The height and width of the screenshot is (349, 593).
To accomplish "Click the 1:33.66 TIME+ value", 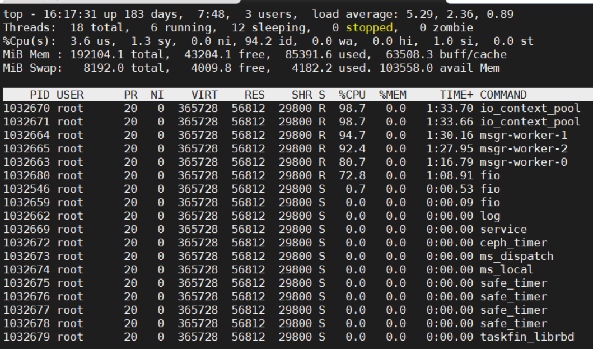I will tap(450, 122).
